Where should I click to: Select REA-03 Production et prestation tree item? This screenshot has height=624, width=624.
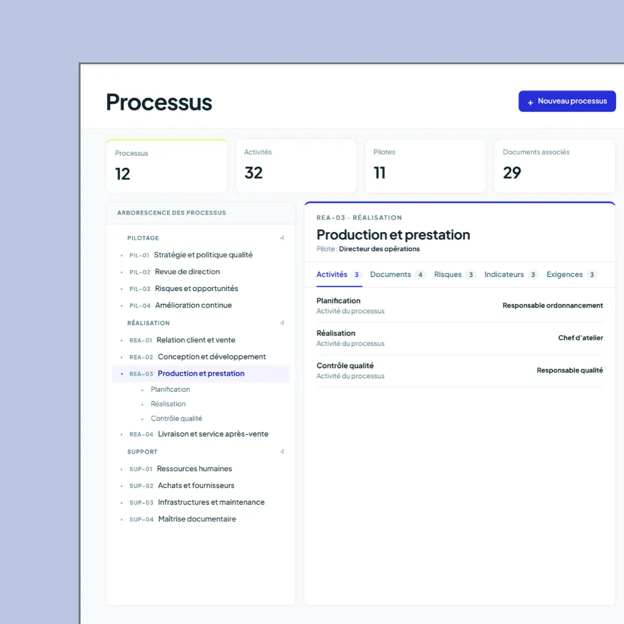(x=200, y=374)
